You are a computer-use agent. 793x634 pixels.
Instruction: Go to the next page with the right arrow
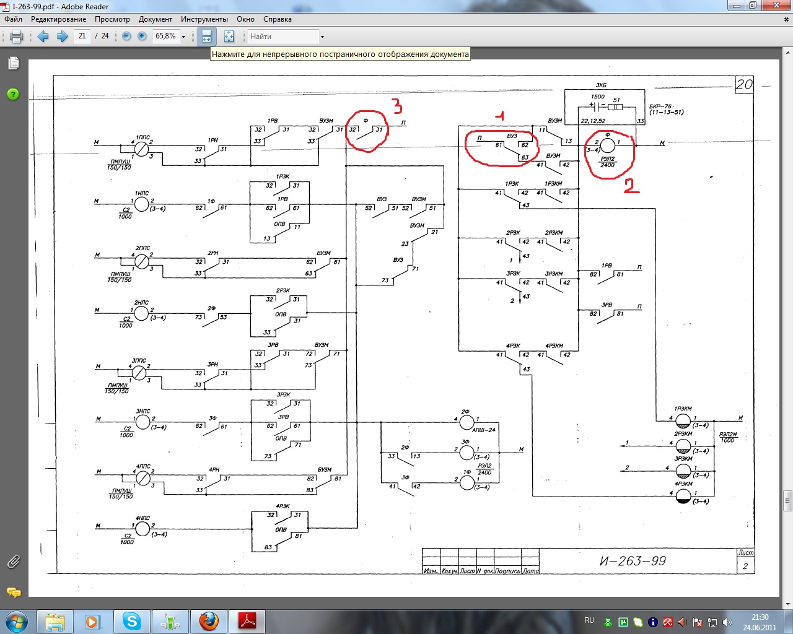click(x=63, y=37)
